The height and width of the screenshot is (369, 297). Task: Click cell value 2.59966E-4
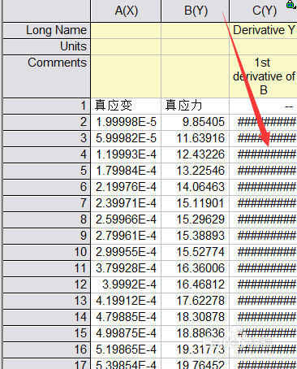[126, 219]
